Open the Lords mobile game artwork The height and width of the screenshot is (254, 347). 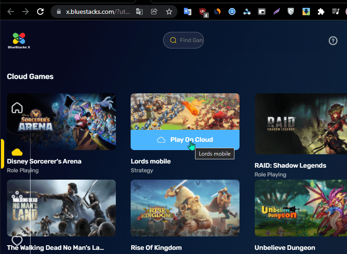pos(185,111)
